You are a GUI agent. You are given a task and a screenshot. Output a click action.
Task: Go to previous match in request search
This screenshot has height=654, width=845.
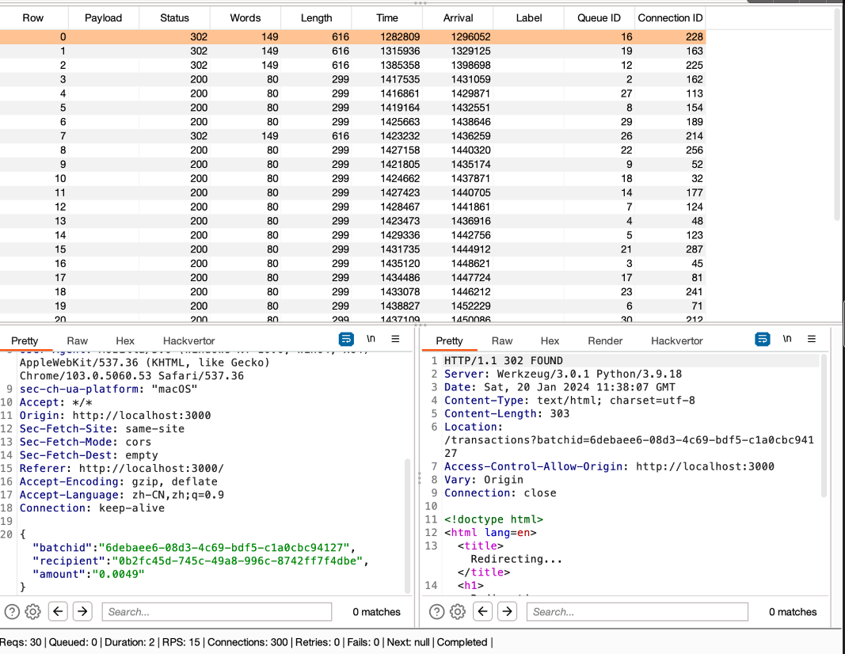58,611
